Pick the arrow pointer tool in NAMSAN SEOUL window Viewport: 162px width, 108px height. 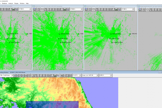coord(94,9)
